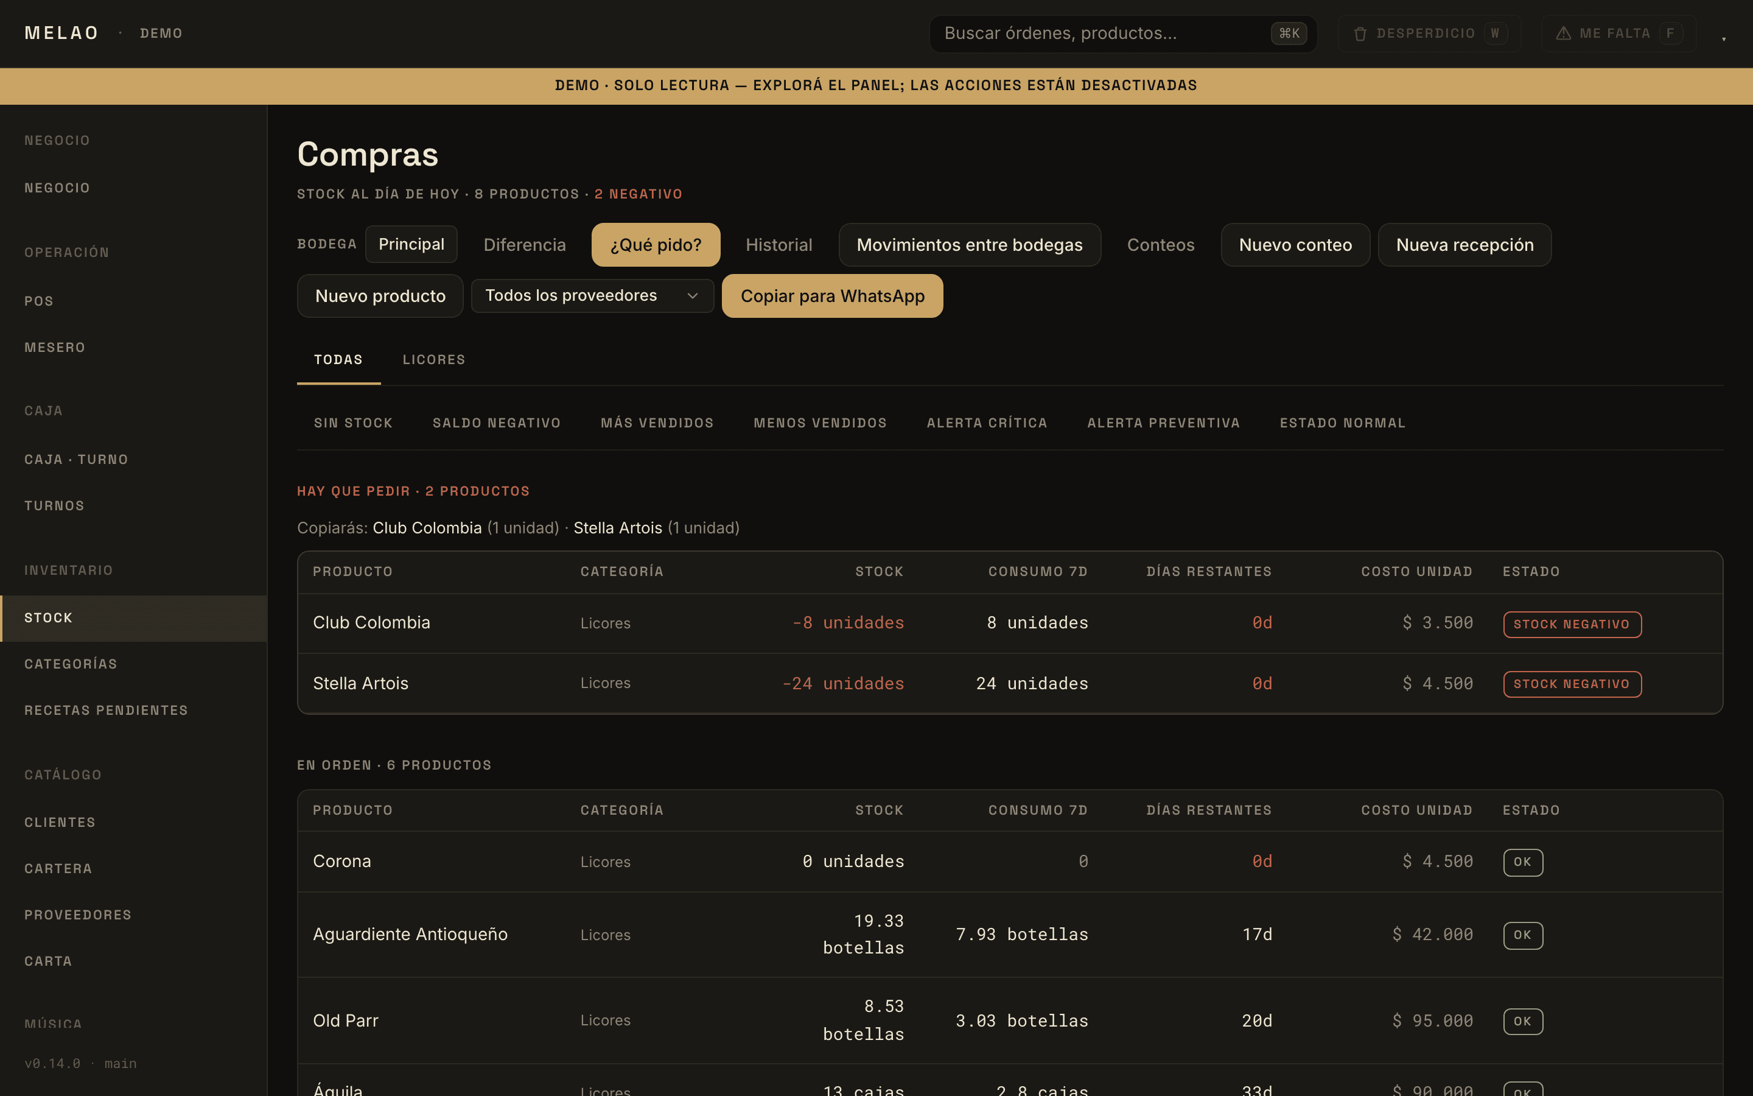The height and width of the screenshot is (1096, 1753).
Task: Open the Todos los proveedores dropdown
Action: (592, 296)
